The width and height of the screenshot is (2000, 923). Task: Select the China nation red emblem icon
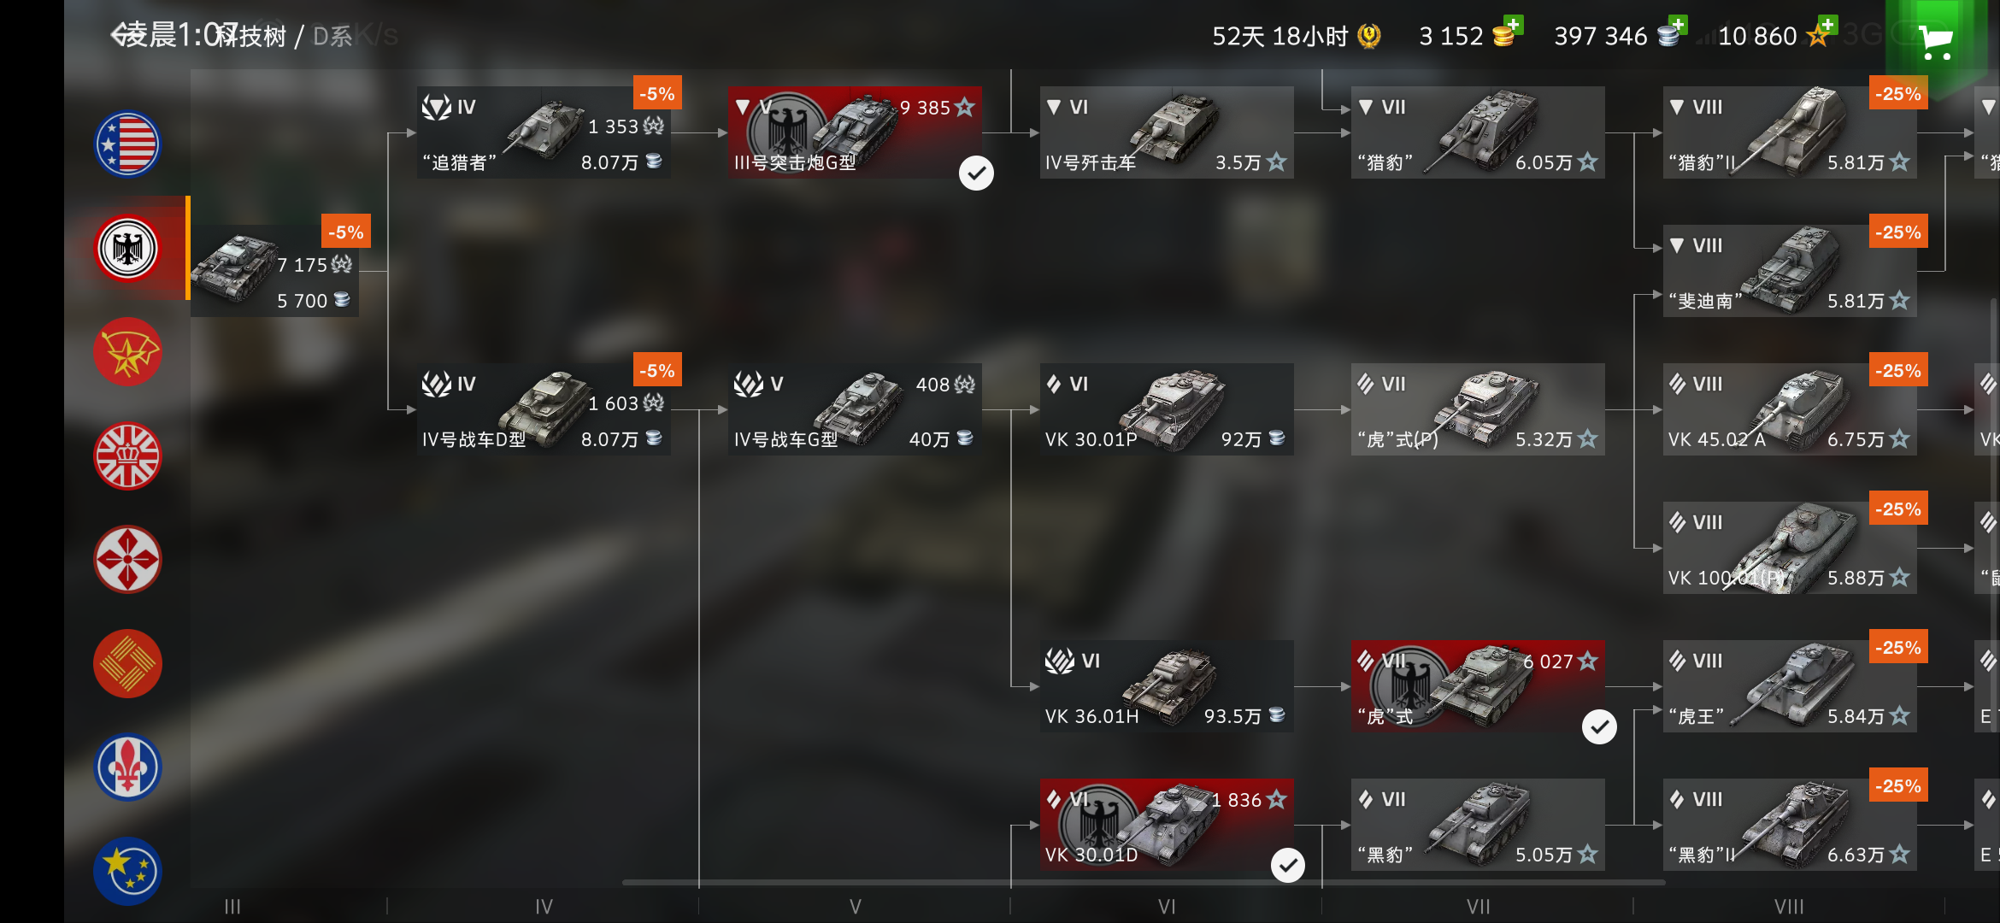(x=127, y=664)
